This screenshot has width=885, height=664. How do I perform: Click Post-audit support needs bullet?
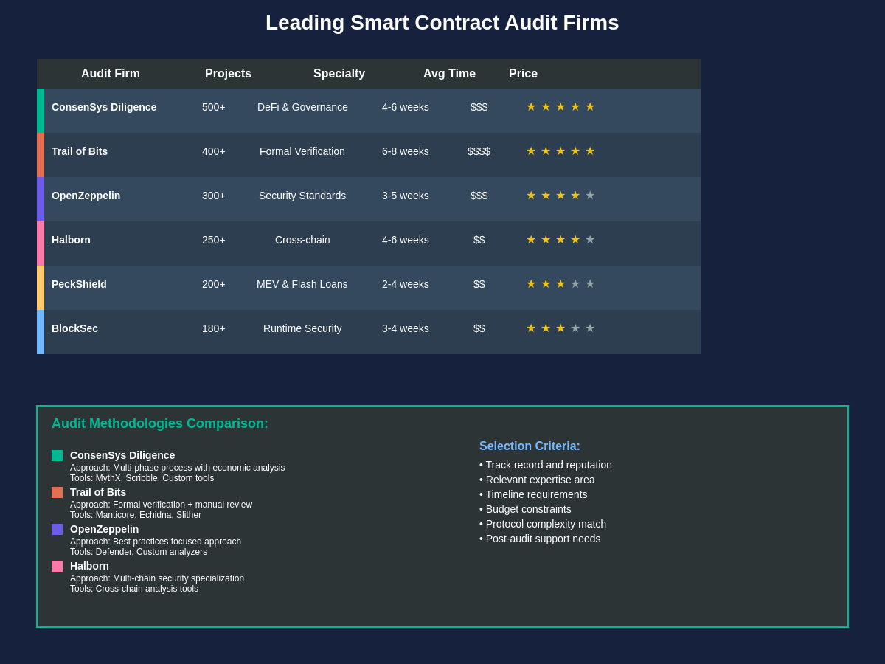coord(540,539)
